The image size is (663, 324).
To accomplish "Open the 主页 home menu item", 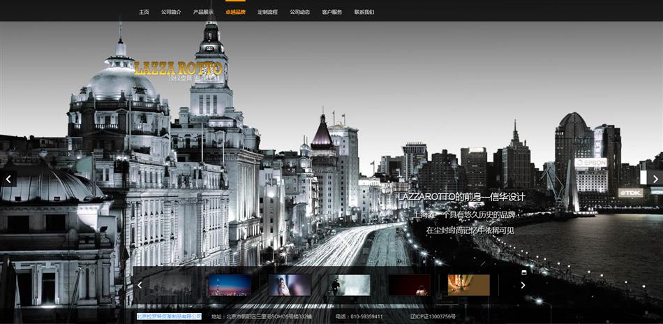I will [144, 12].
